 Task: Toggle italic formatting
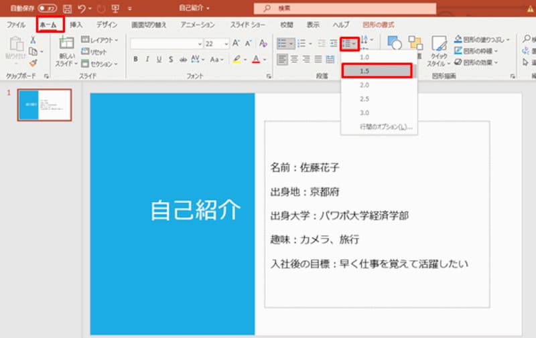[x=147, y=60]
